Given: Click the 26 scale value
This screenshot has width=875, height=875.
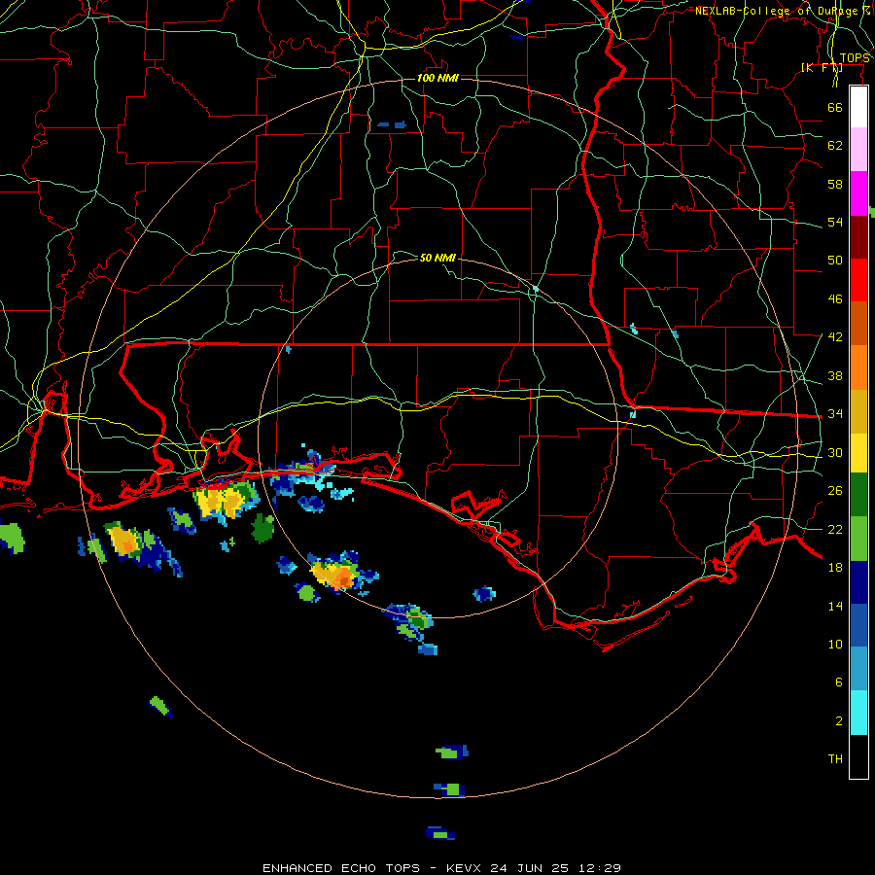Looking at the screenshot, I should [x=835, y=491].
